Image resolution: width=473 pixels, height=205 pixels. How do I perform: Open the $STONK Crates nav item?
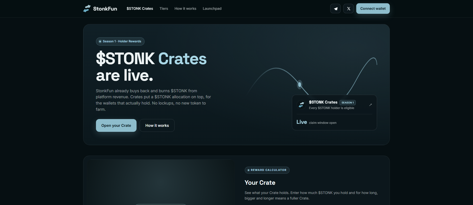(x=140, y=9)
